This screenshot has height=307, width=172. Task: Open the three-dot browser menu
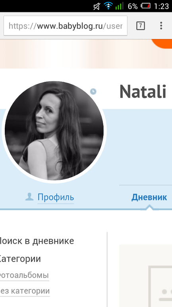click(161, 26)
